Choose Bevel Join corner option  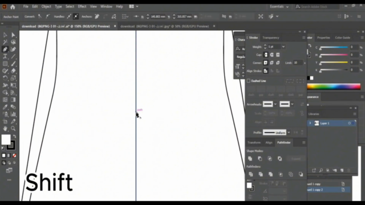[278, 63]
